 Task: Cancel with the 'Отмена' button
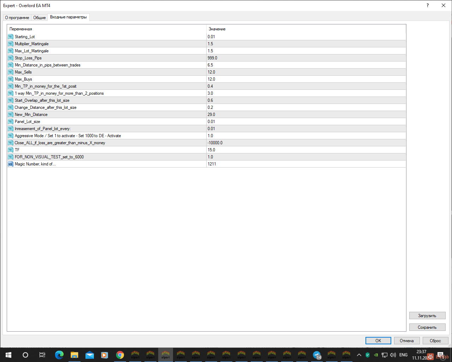(x=407, y=341)
